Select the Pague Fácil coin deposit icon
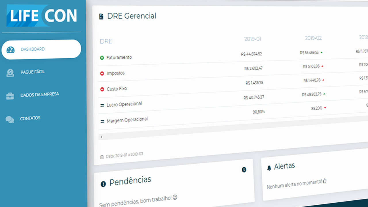Viewport: 368px width, 207px height. click(x=10, y=72)
